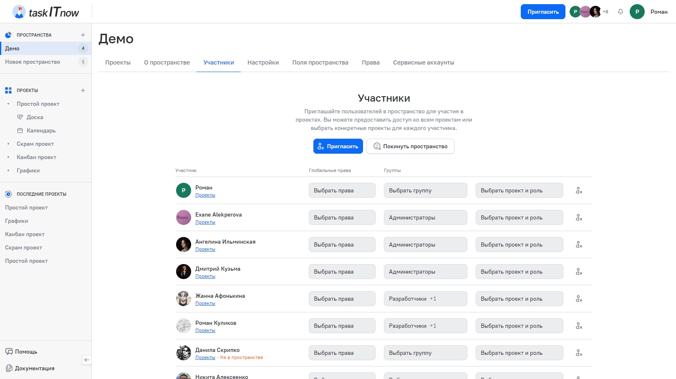Remove Дмитрий Кузьма using the remove-user icon
The width and height of the screenshot is (676, 379).
(x=579, y=272)
